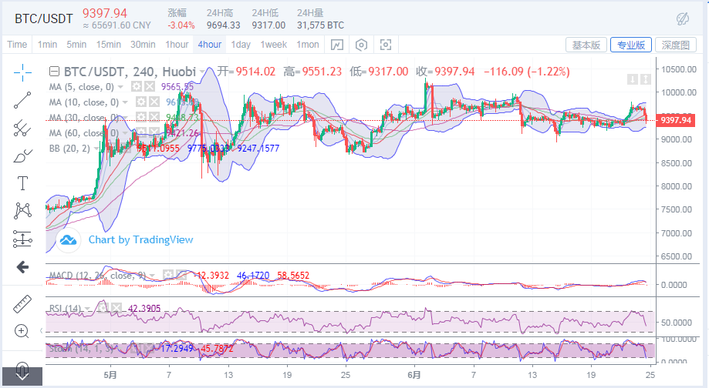Activate the zoom in tool
Screen dimensions: 709x388
22,331
